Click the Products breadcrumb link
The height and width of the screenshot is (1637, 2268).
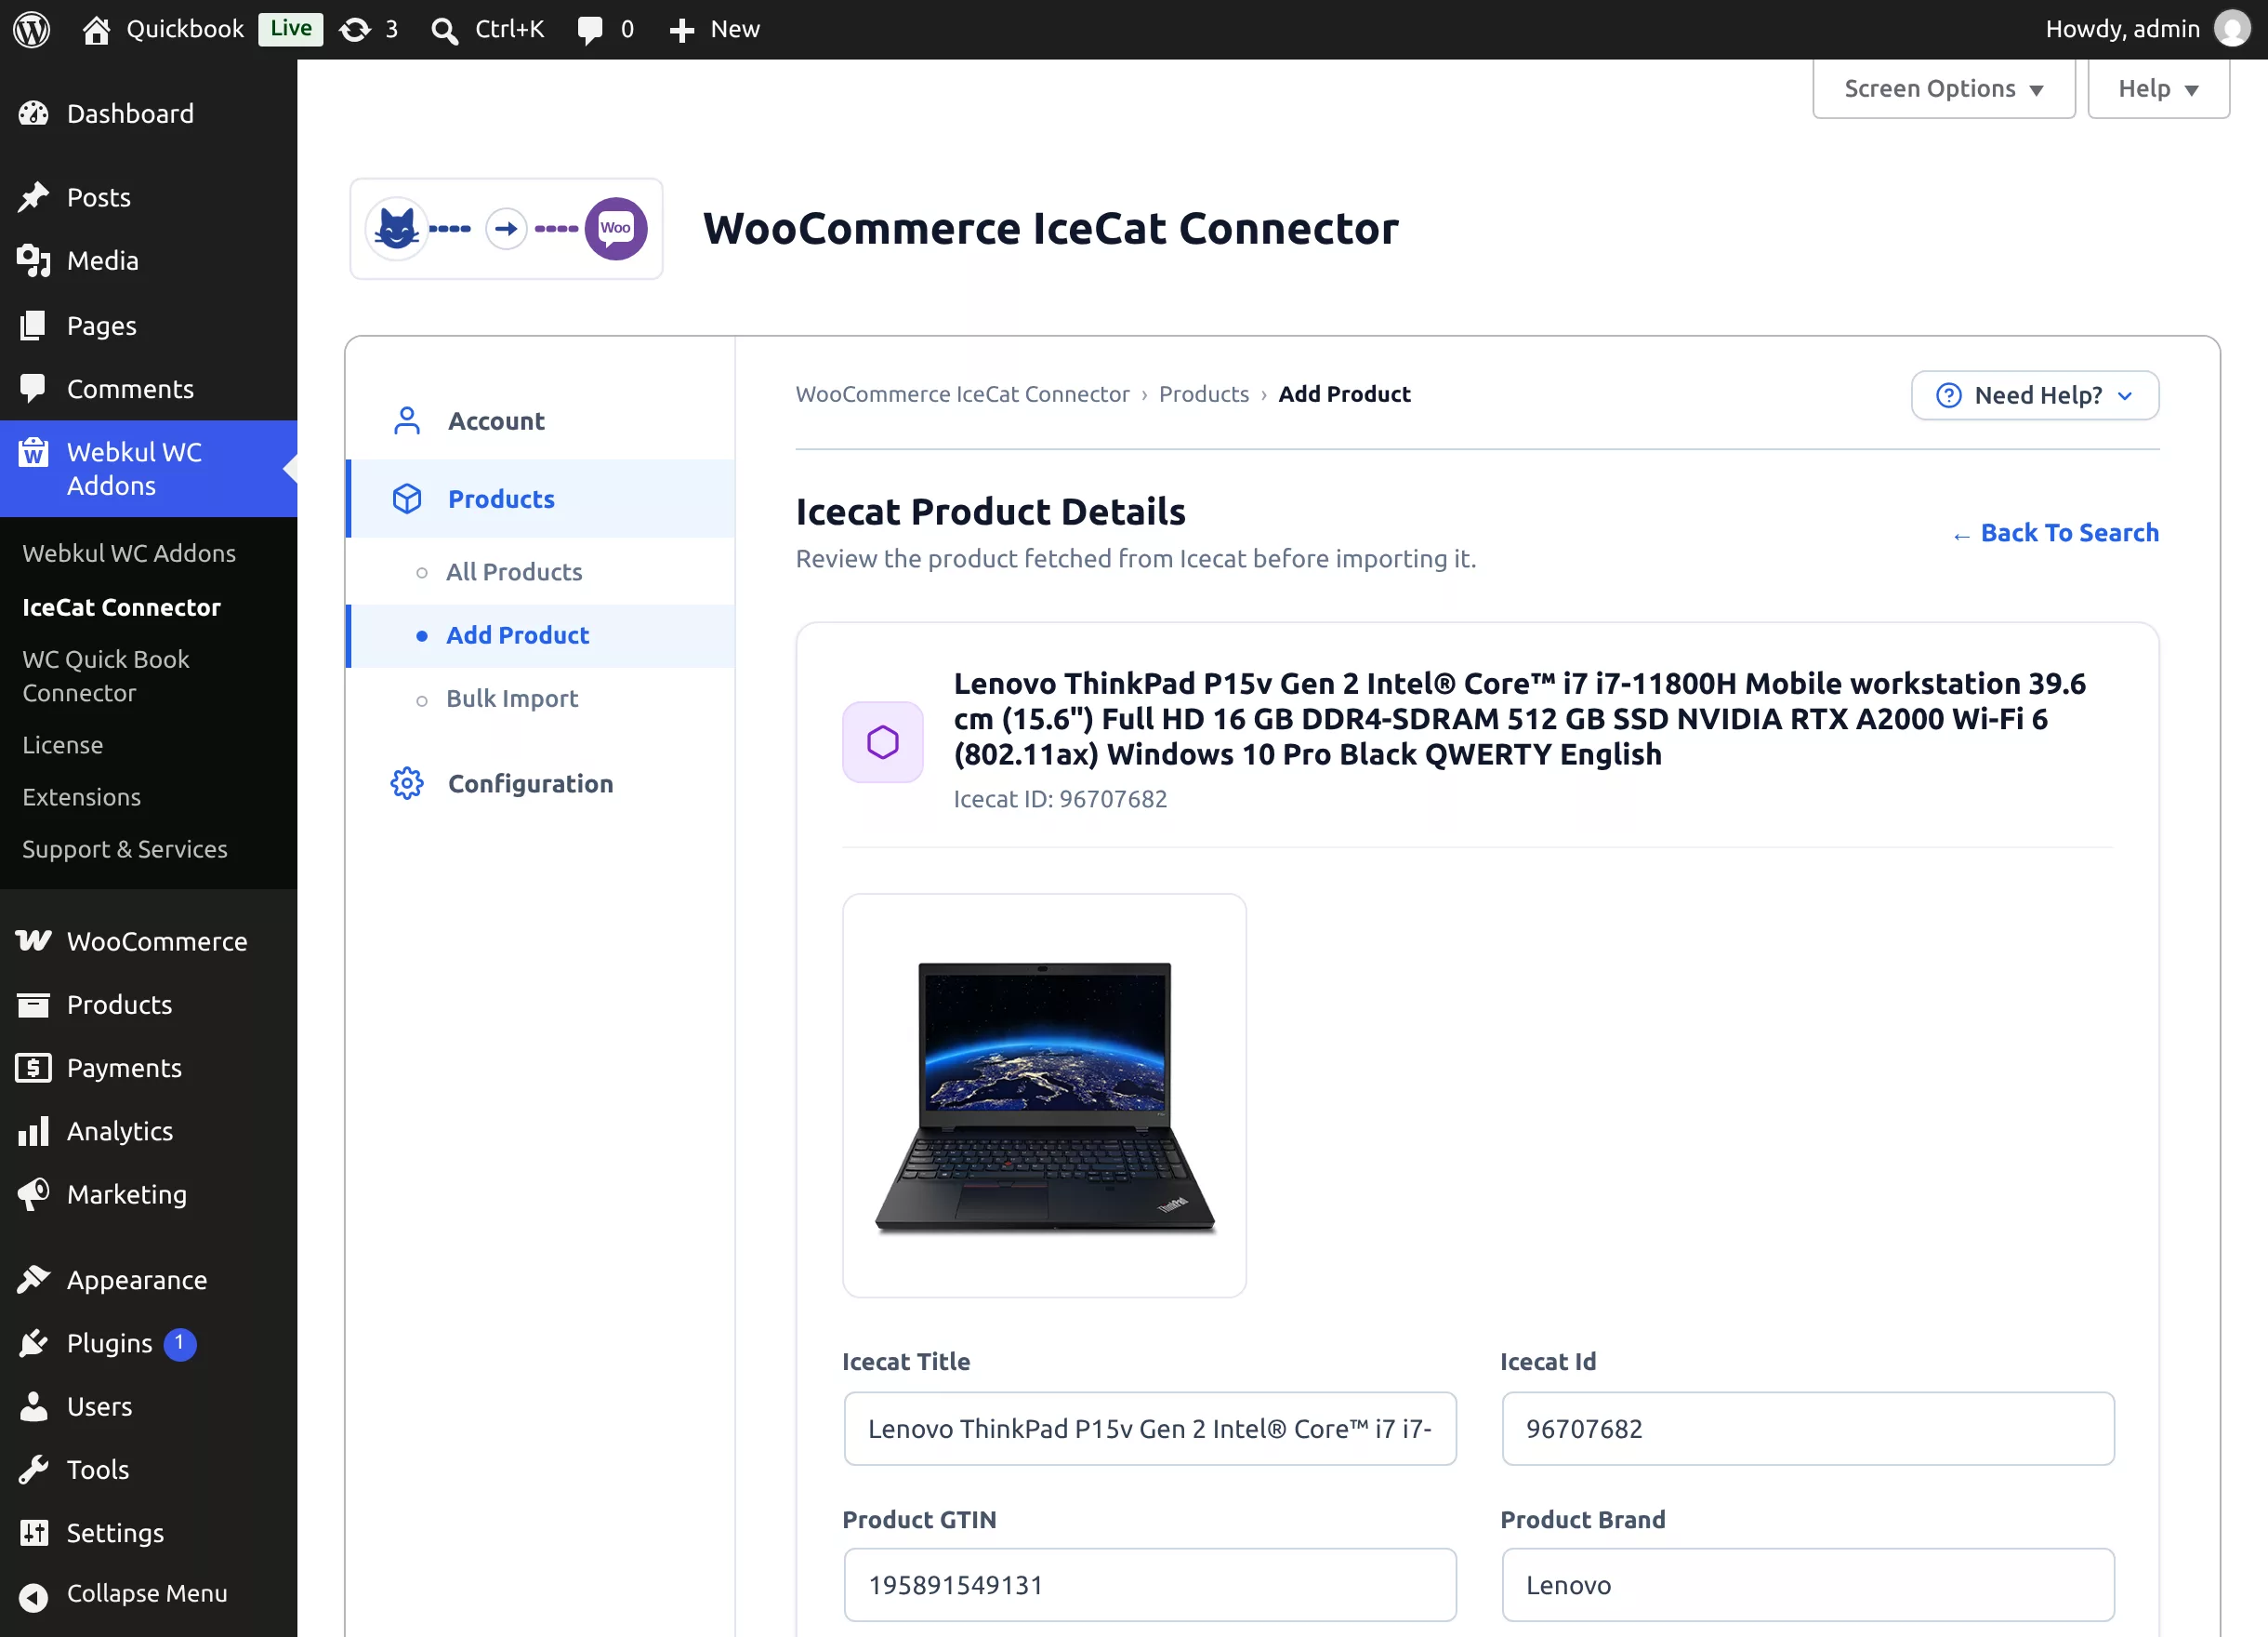pyautogui.click(x=1203, y=394)
